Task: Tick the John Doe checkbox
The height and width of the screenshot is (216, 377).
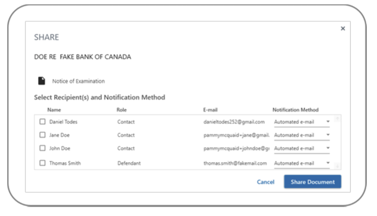Action: [x=42, y=148]
